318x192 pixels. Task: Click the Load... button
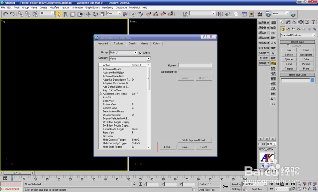coord(168,147)
